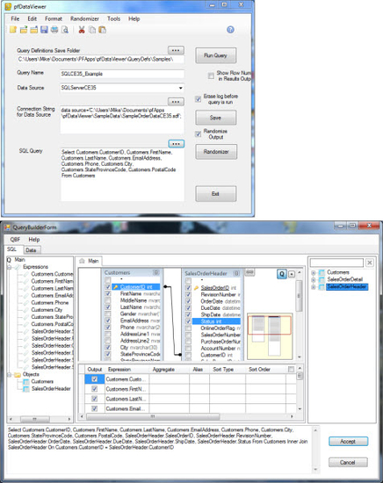Open the QBF menu in QueryBuilderForm
The height and width of the screenshot is (483, 383).
(15, 240)
